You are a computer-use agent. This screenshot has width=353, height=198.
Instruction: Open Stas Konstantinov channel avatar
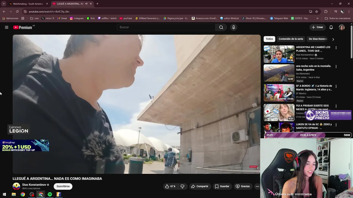16,186
